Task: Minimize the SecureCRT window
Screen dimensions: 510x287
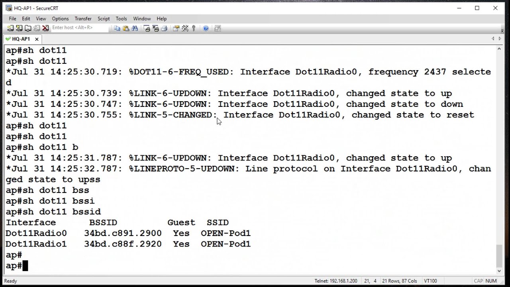Action: (459, 8)
